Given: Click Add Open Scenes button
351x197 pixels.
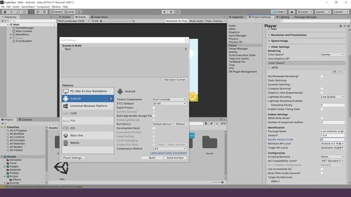Looking at the screenshot, I should [x=174, y=80].
